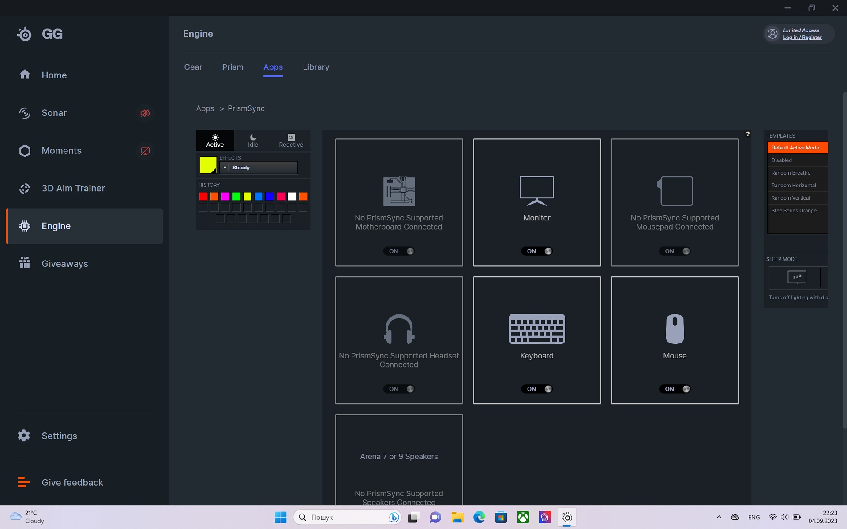Viewport: 847px width, 529px height.
Task: Click the headset device icon
Action: click(x=399, y=329)
